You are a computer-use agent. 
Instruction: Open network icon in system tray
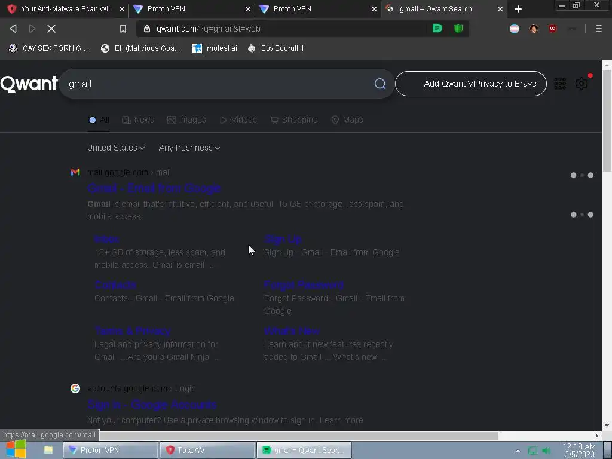coord(533,451)
